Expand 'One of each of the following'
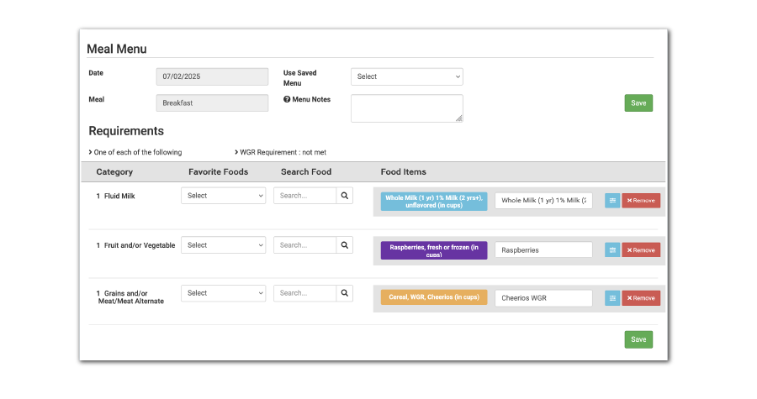 click(x=135, y=152)
